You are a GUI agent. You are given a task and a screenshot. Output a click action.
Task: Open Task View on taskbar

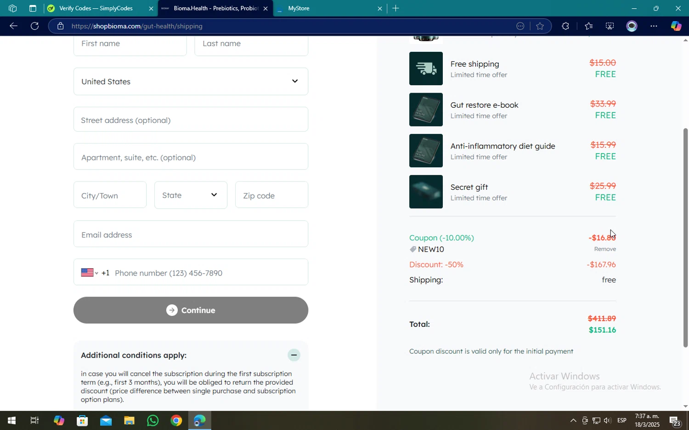pyautogui.click(x=34, y=421)
